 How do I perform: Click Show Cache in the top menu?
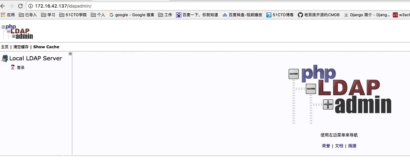pos(46,47)
